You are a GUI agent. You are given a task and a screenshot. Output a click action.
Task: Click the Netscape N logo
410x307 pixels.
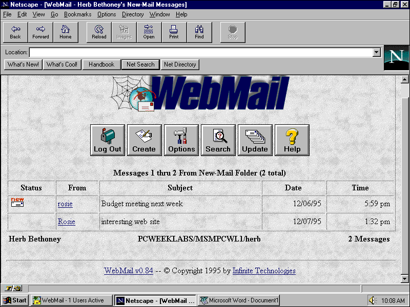(396, 58)
